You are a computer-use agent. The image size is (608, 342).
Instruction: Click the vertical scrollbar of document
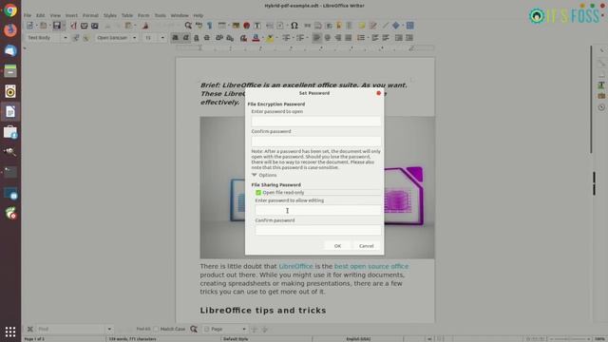[591, 99]
